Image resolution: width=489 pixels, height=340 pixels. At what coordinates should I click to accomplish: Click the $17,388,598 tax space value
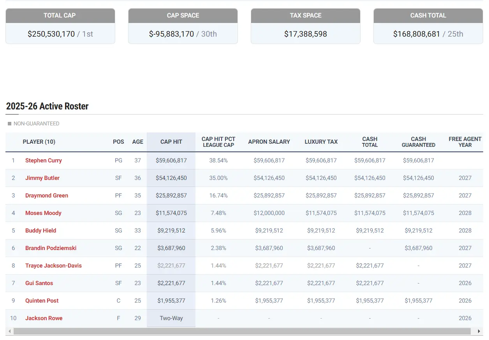point(306,34)
